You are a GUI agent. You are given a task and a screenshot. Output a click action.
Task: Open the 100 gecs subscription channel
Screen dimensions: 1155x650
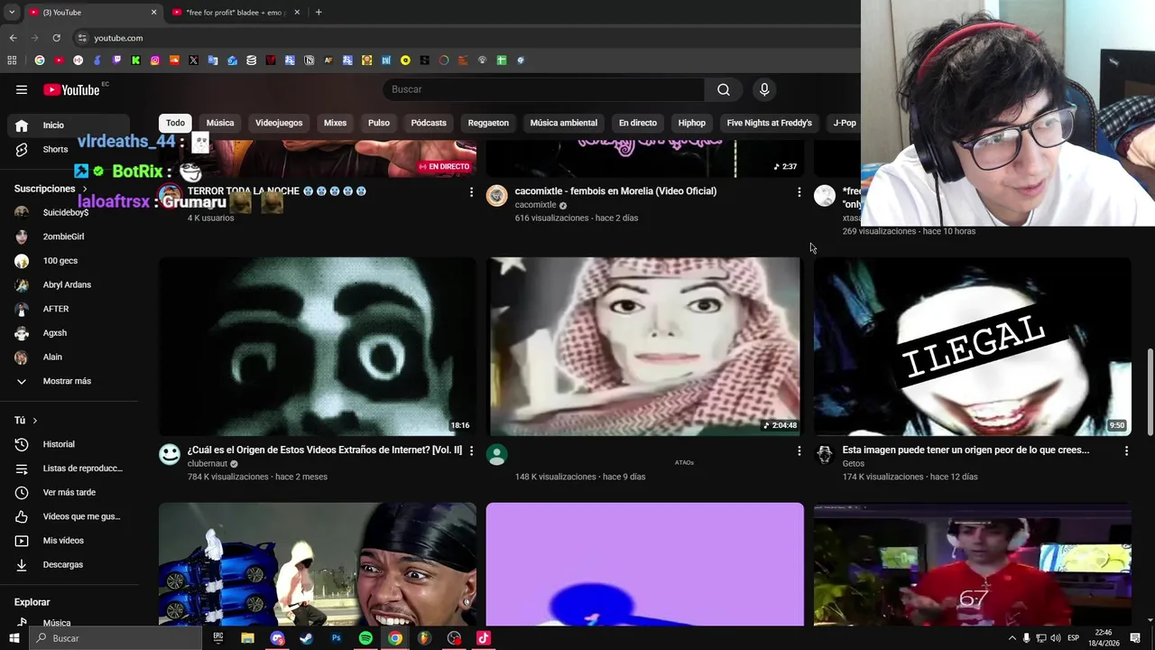tap(69, 261)
